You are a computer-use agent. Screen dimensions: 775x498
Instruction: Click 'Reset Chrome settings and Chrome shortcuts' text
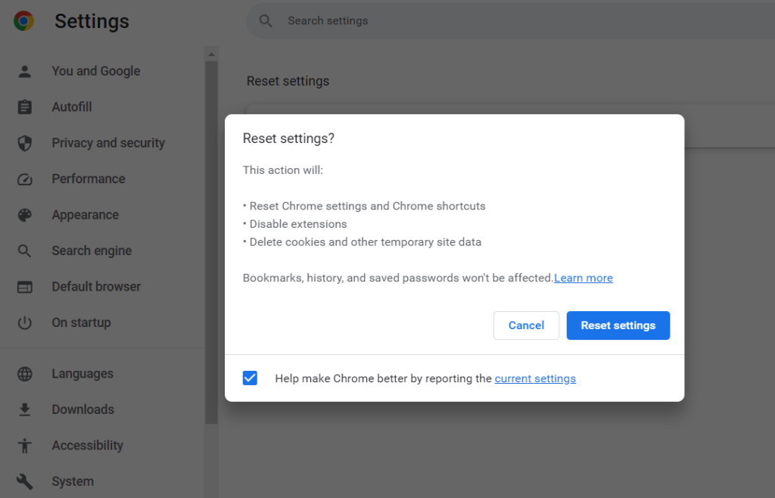point(367,207)
